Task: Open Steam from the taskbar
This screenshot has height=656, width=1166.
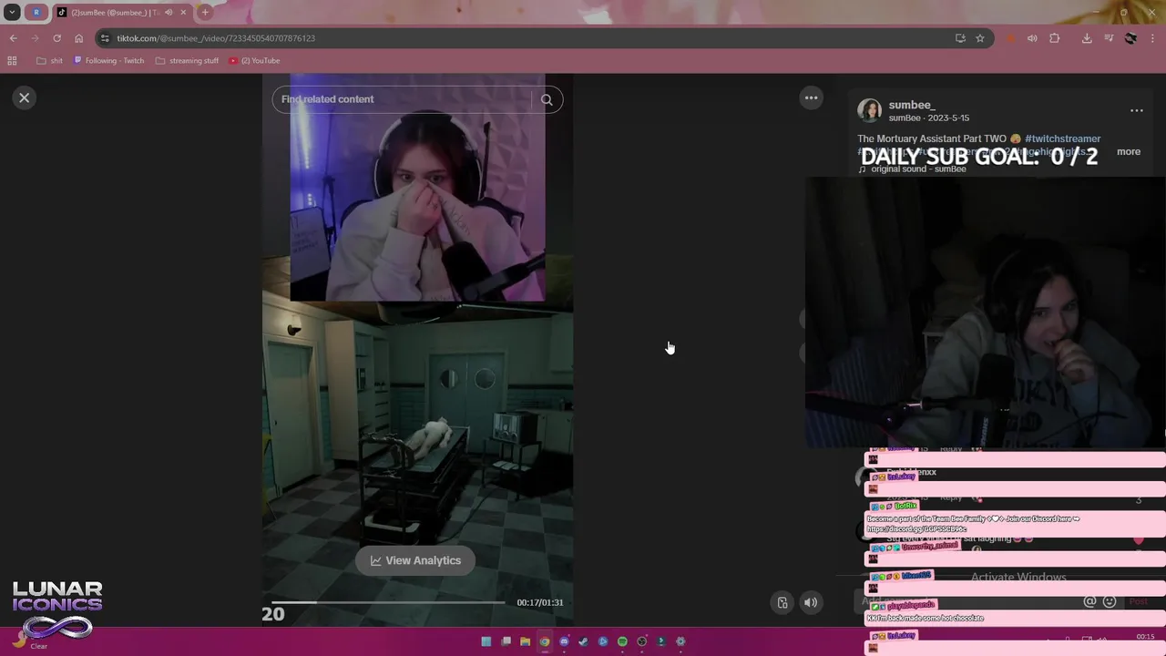Action: click(583, 641)
